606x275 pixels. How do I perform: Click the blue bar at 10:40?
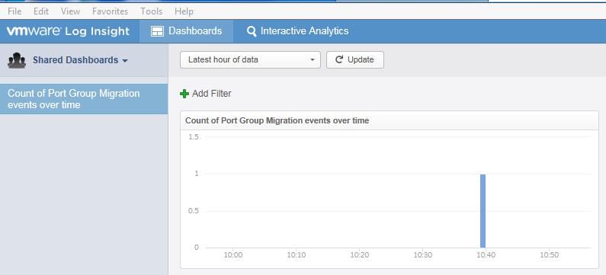point(483,211)
